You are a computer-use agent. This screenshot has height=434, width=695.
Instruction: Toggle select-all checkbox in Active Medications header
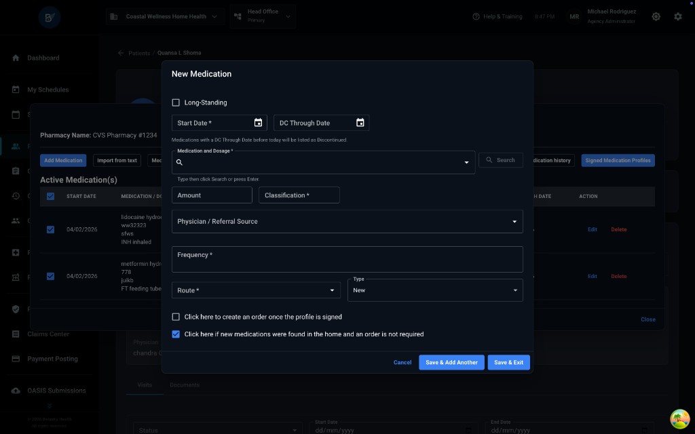(50, 196)
